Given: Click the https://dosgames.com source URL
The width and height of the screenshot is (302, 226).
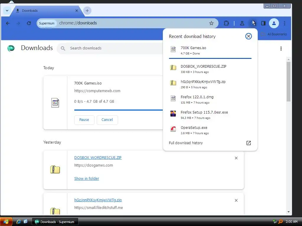Looking at the screenshot, I should [x=93, y=165].
